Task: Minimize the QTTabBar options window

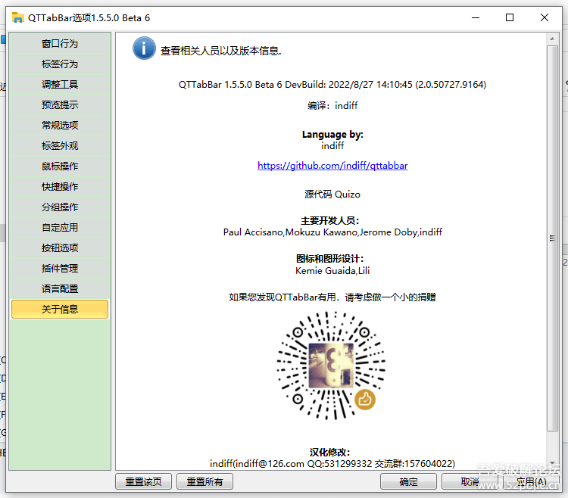Action: pos(476,17)
